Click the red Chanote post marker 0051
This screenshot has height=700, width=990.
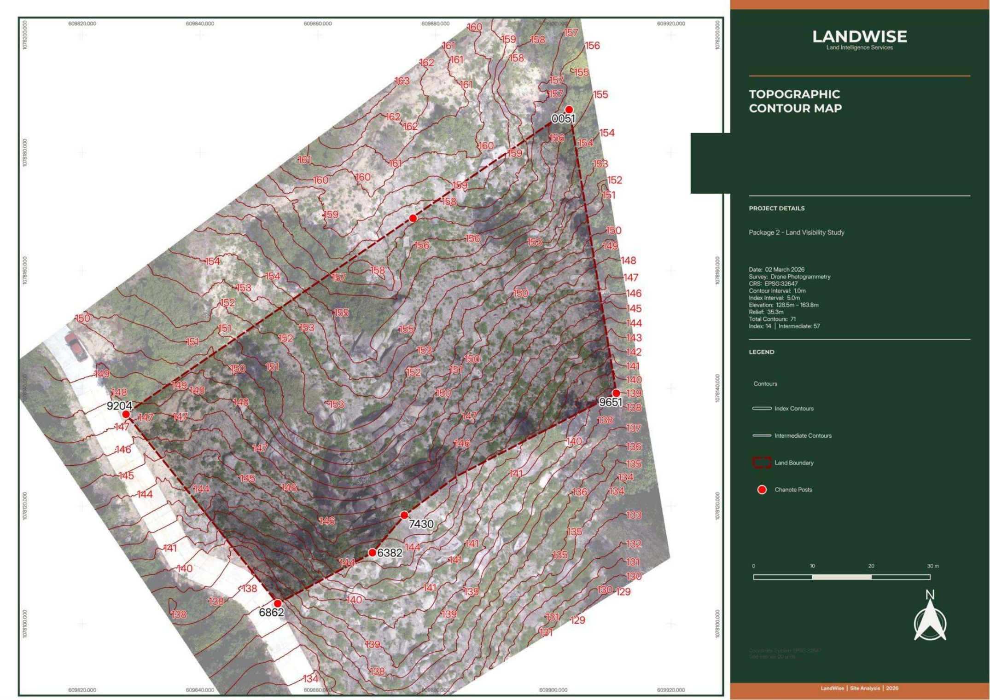pyautogui.click(x=569, y=110)
